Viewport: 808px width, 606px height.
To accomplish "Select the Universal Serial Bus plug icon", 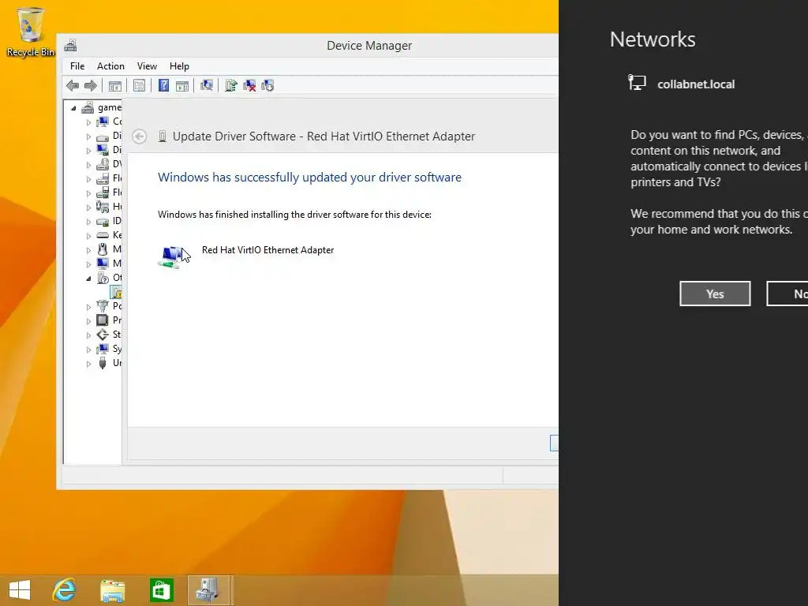I will 103,363.
